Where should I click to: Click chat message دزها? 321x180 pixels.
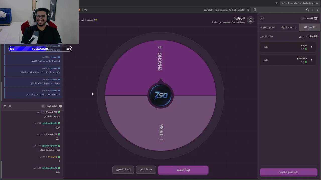click(58, 172)
